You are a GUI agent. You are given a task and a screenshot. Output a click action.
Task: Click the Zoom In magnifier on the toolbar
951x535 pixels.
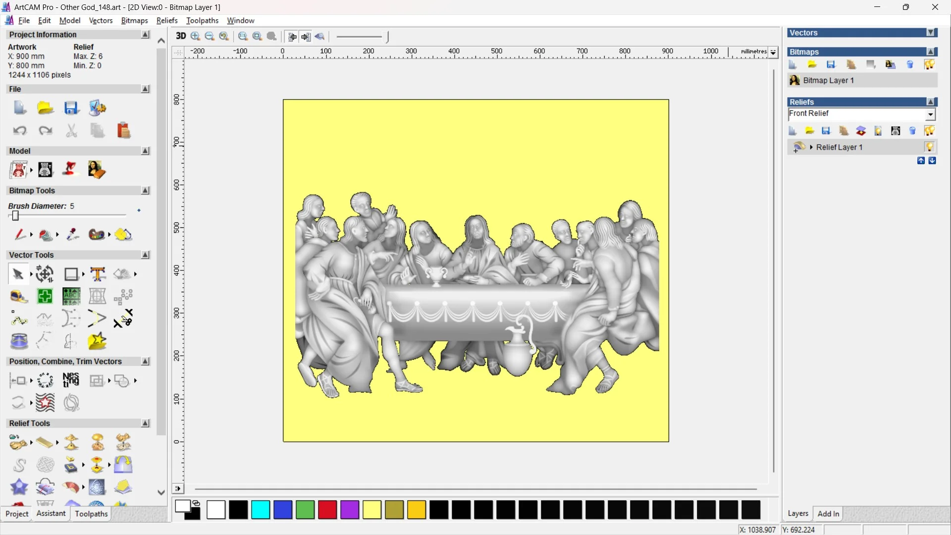tap(195, 37)
